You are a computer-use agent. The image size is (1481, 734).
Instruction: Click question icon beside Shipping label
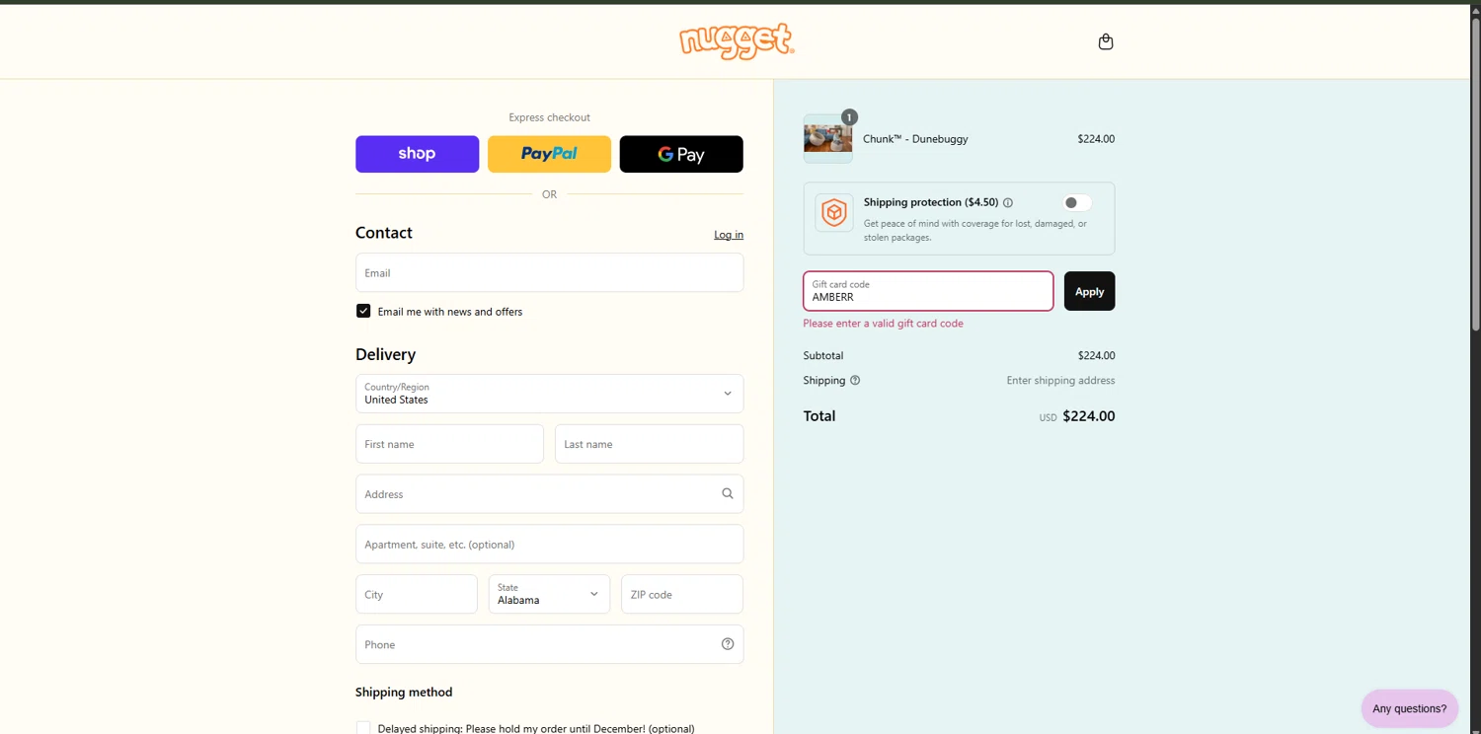tap(855, 381)
